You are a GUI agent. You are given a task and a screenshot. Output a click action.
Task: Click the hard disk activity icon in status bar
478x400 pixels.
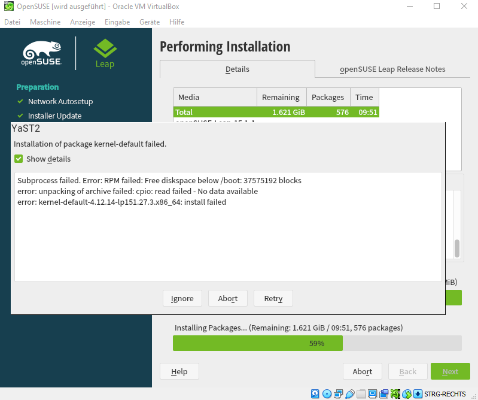click(315, 394)
